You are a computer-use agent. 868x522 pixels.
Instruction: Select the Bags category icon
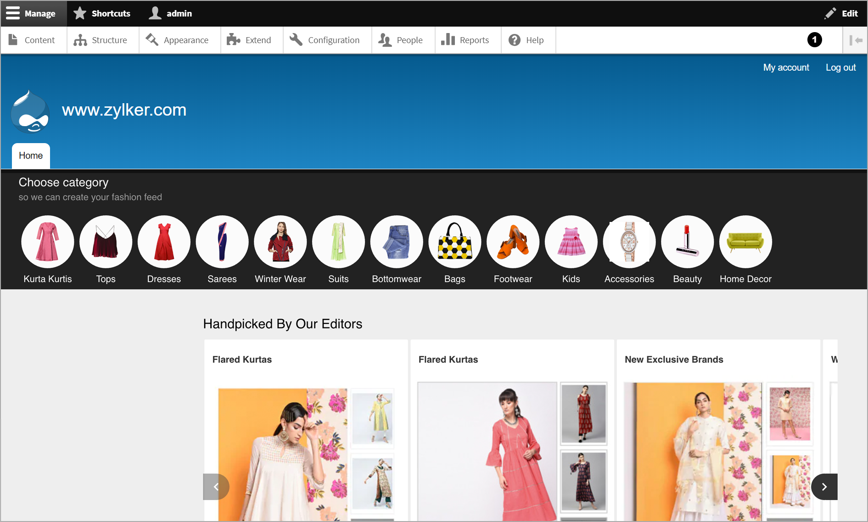[x=454, y=242]
